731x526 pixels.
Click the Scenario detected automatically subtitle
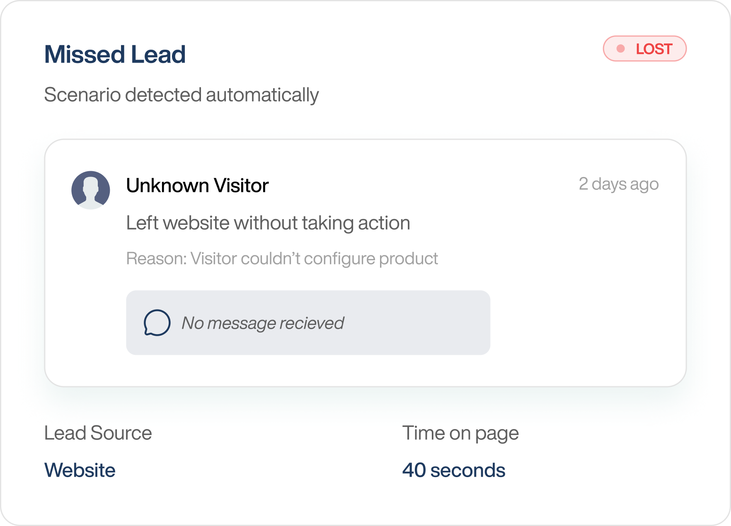coord(181,95)
